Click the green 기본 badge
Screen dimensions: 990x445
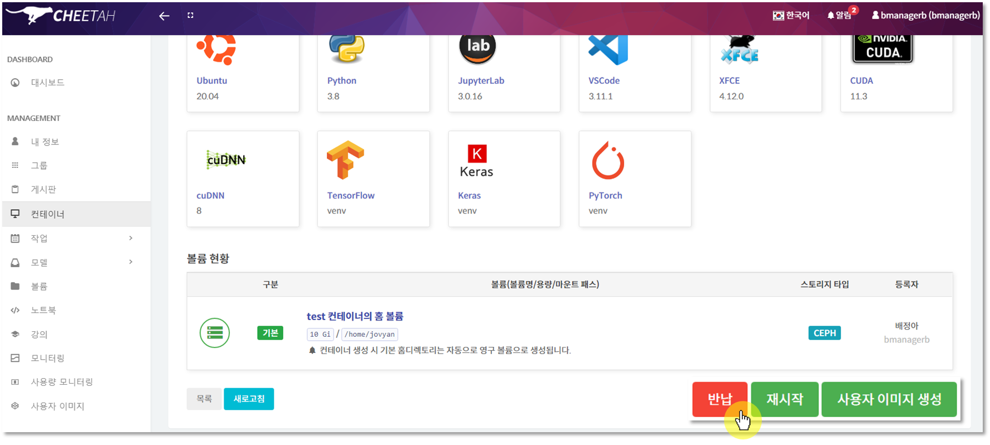pyautogui.click(x=270, y=333)
